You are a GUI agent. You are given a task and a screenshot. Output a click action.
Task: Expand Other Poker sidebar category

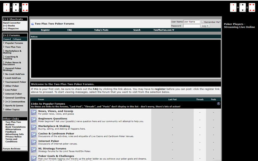tap(4, 86)
